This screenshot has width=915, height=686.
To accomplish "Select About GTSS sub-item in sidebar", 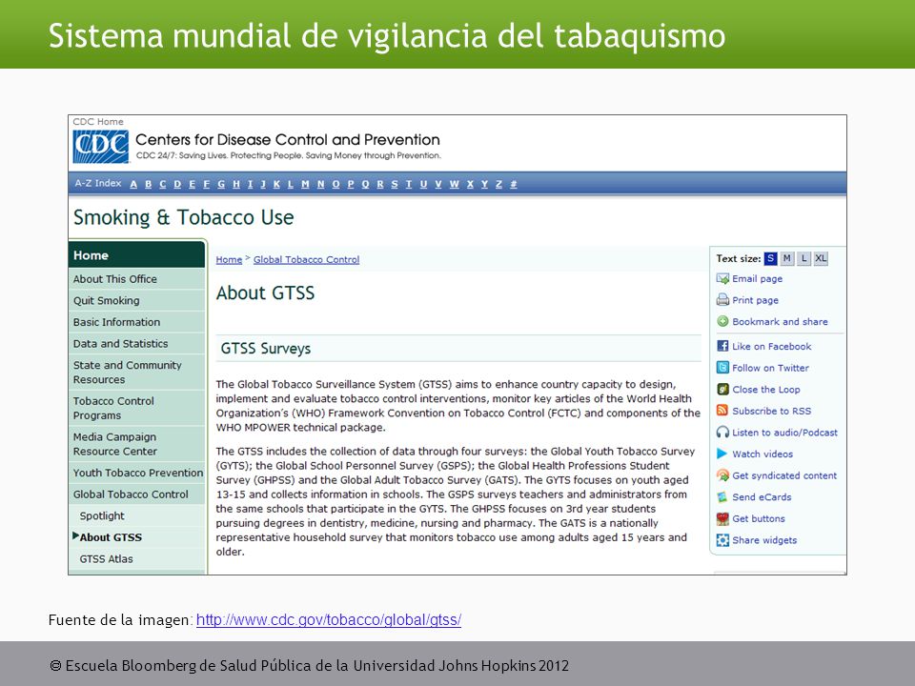I will click(136, 537).
